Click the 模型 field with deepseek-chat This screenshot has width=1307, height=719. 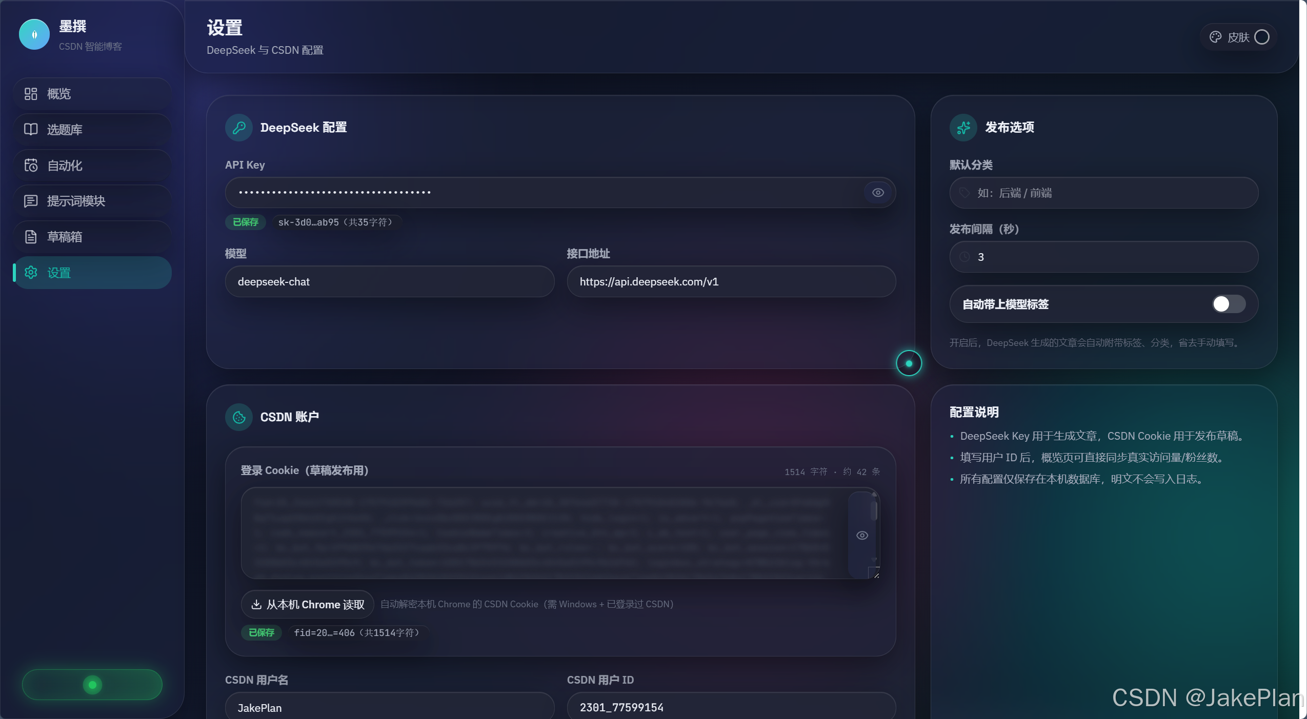coord(390,282)
